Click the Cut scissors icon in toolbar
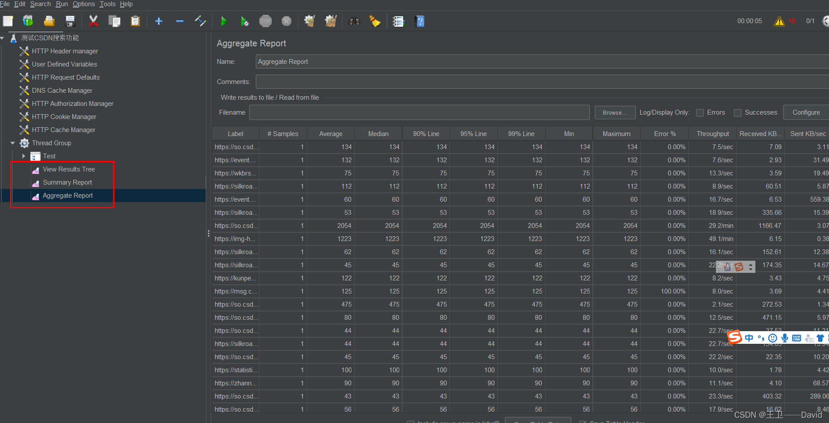Image resolution: width=829 pixels, height=423 pixels. pyautogui.click(x=93, y=21)
